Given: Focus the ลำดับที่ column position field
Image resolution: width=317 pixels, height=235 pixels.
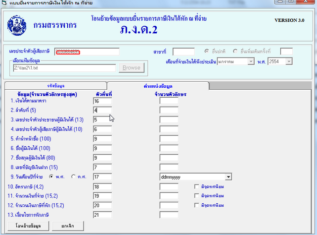Looking at the screenshot, I should 102,110.
